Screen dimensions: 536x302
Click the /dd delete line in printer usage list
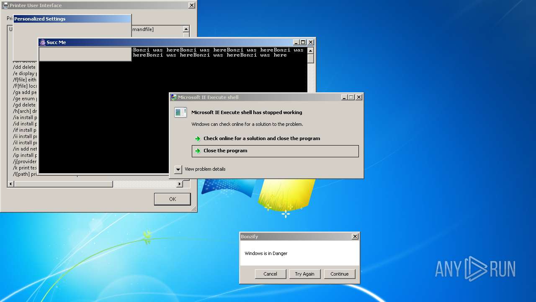24,67
